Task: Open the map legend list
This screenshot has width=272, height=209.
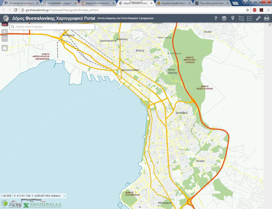Action: tap(250, 18)
